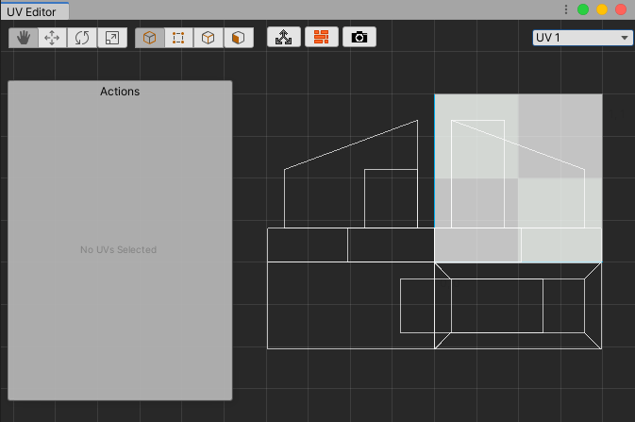Close the window with red button
This screenshot has height=422, width=635.
point(621,9)
